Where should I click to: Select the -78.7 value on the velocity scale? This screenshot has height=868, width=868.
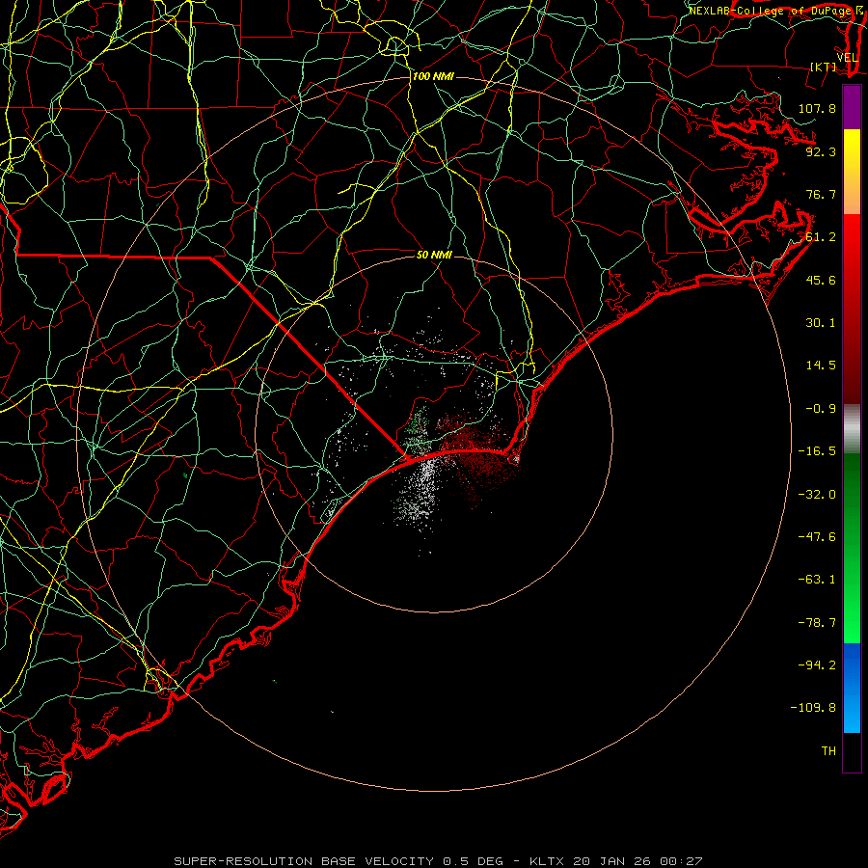point(817,623)
